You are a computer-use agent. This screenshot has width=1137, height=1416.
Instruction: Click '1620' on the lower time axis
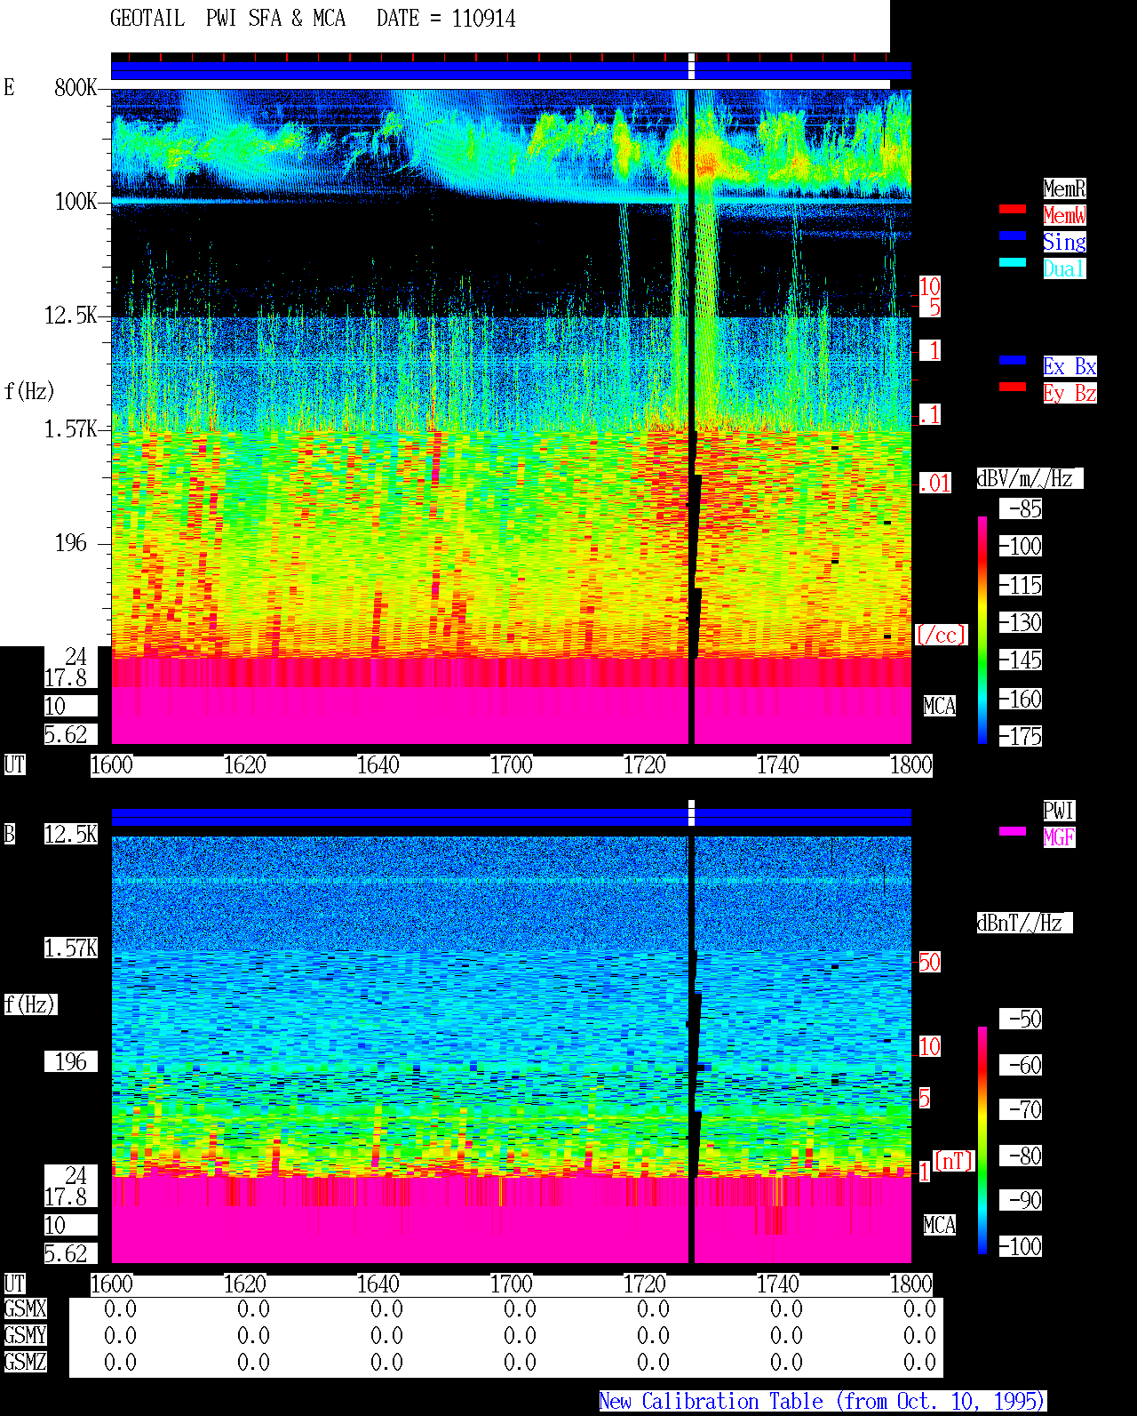[245, 1284]
